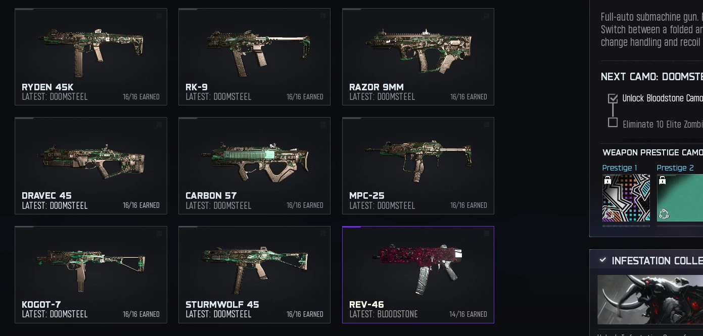Viewport: 703px width, 336px height.
Task: Click the grid icon on the RAZOR 9MM card
Action: click(x=487, y=16)
